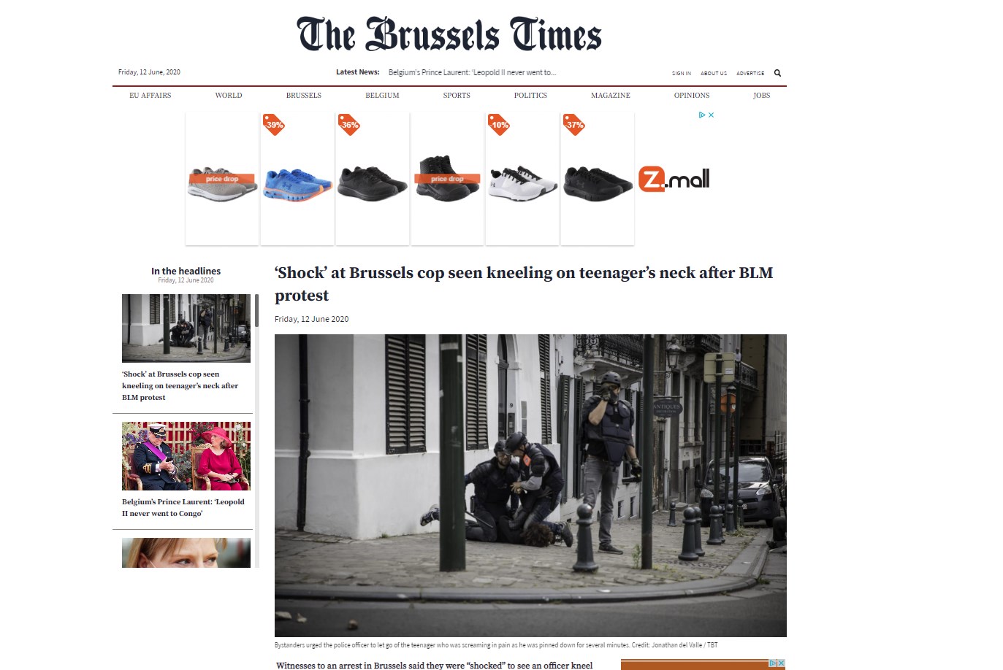Viewport: 1003px width, 670px height.
Task: Click the -36% discount tag shoe
Action: [373, 179]
